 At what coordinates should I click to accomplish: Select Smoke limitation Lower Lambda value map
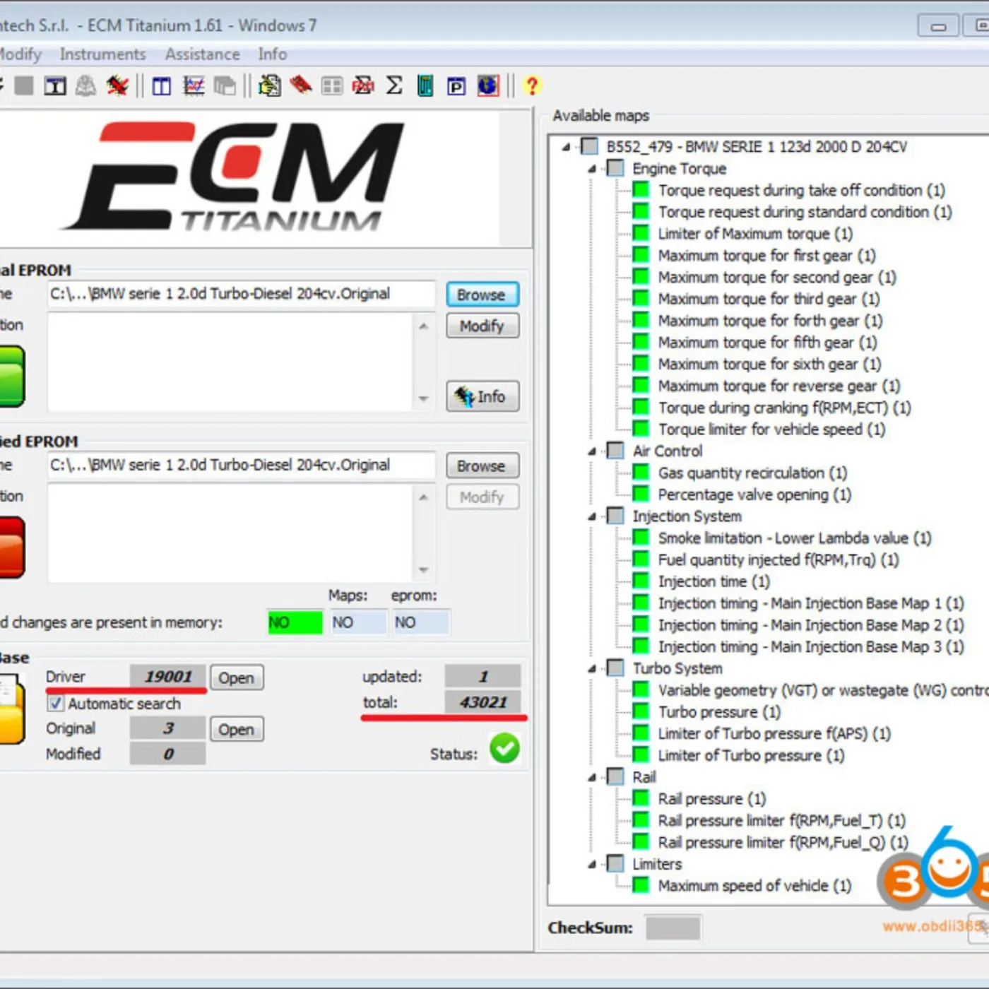pos(795,538)
